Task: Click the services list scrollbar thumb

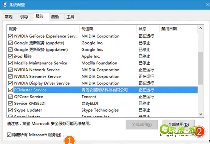Action: click(x=201, y=68)
